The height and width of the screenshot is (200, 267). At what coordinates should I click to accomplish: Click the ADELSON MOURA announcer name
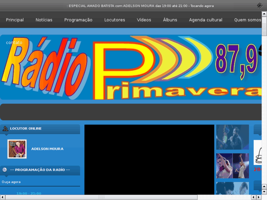click(47, 149)
